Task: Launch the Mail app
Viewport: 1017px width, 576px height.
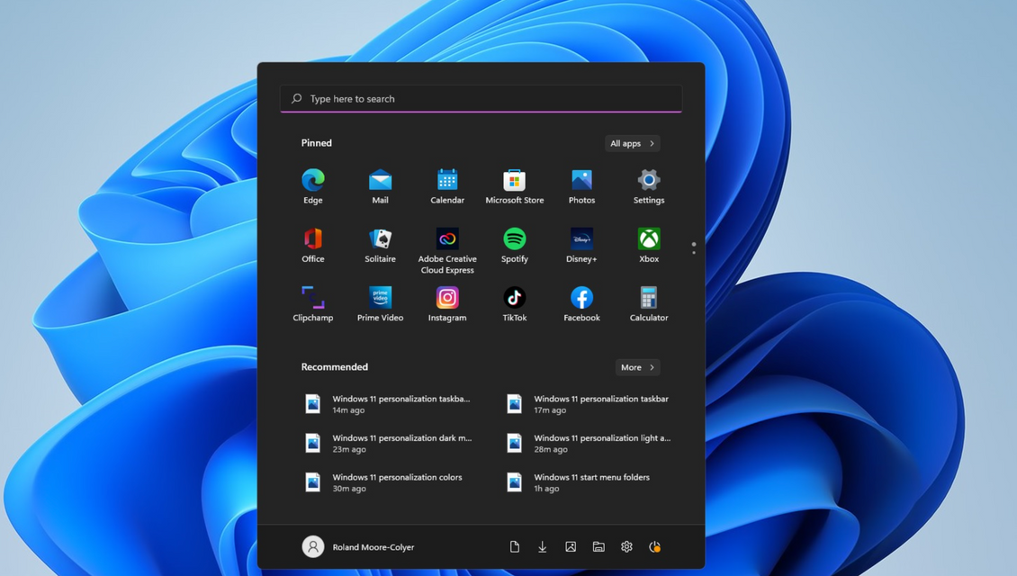Action: (380, 187)
